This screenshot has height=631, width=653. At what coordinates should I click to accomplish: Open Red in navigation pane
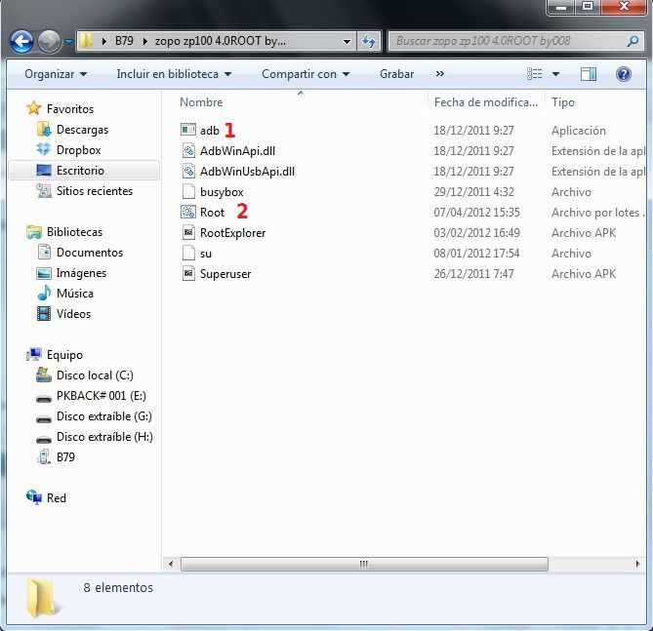57,498
